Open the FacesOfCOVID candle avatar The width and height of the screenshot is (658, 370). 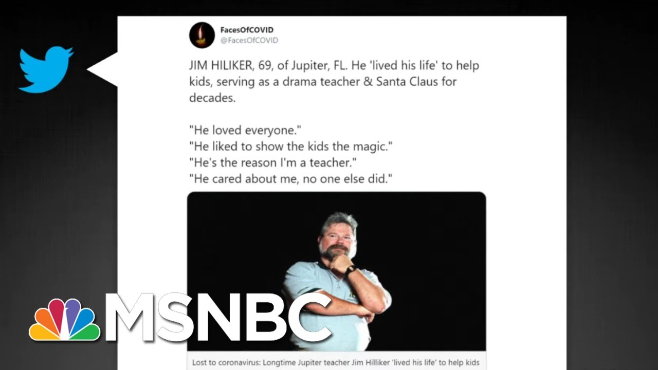tap(202, 35)
